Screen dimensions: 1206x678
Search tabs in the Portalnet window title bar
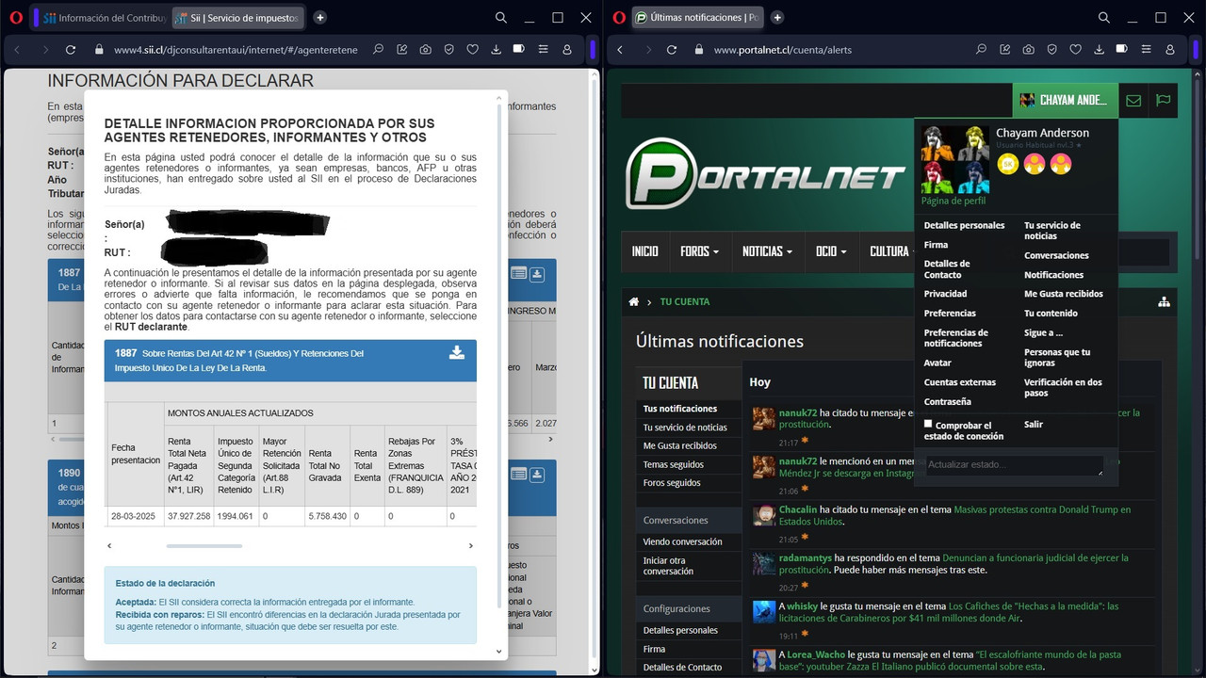[1104, 17]
